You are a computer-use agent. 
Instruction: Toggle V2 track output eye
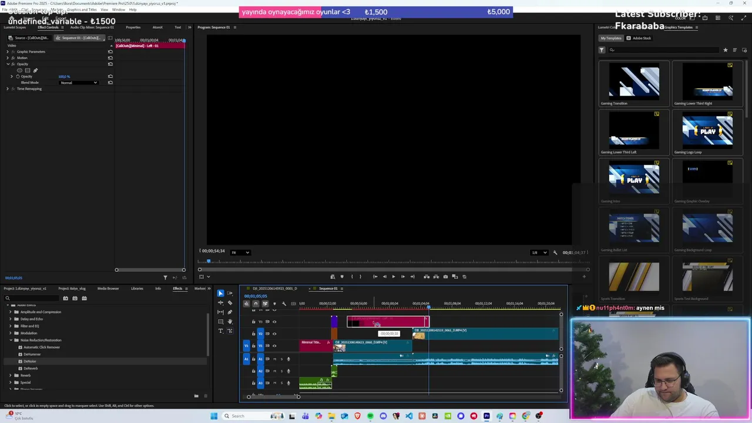[274, 334]
